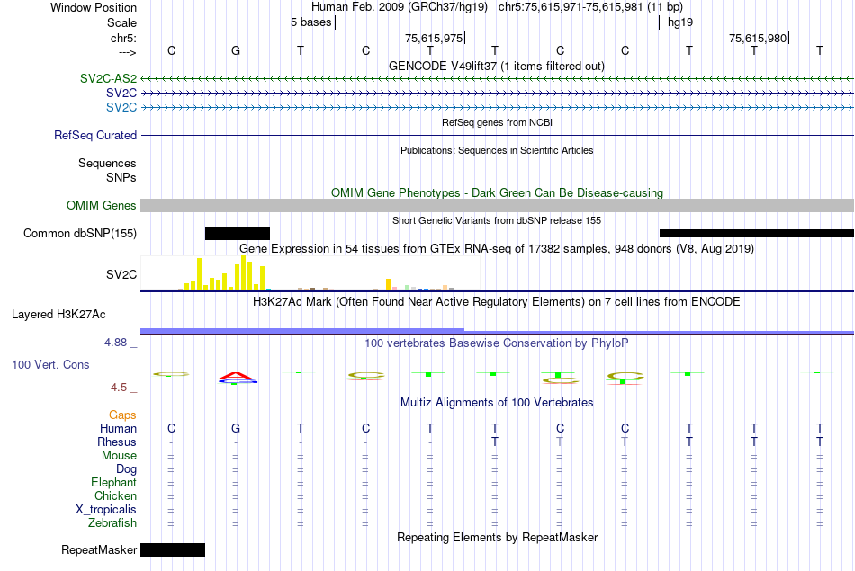Click the Chicken alignment row label
The width and height of the screenshot is (855, 571).
tap(115, 495)
